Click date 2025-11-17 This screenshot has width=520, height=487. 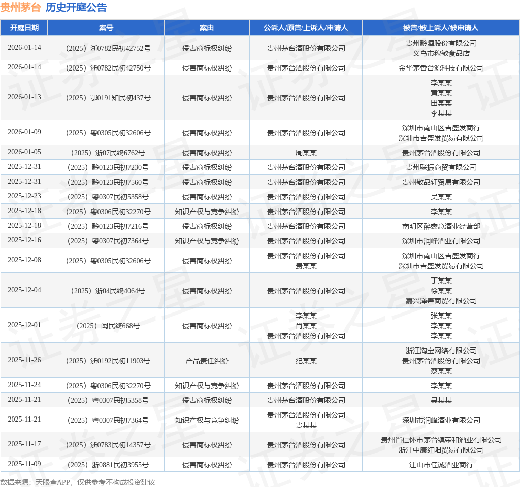click(24, 444)
